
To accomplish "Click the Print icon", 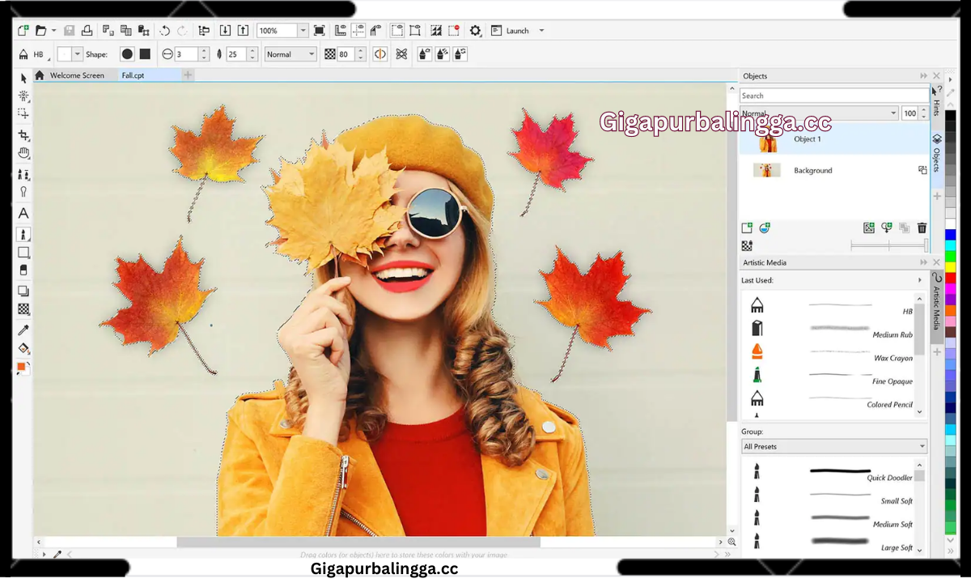I will (x=86, y=31).
